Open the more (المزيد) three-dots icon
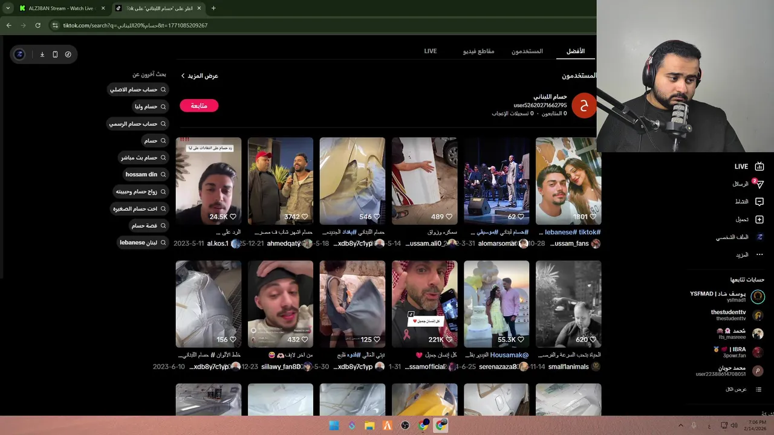774x435 pixels. tap(759, 254)
